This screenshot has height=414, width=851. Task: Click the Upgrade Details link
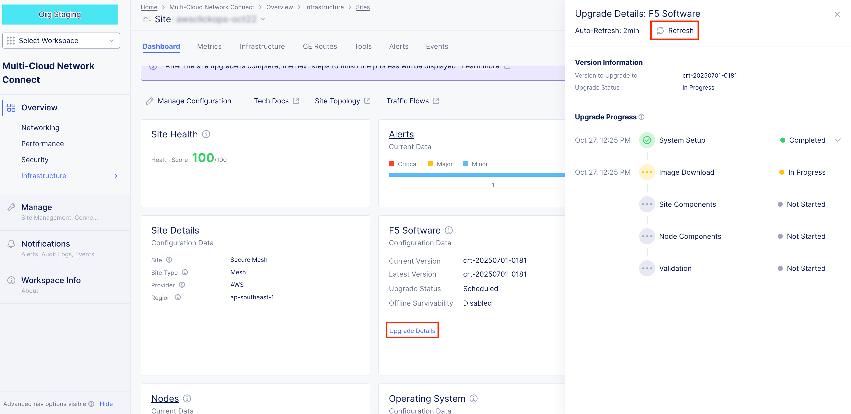[x=412, y=331]
